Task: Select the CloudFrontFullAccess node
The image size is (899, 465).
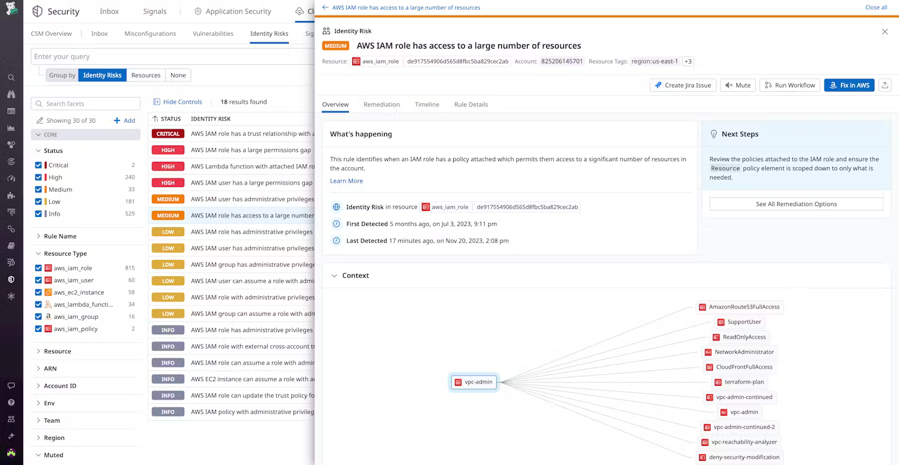Action: pyautogui.click(x=739, y=367)
